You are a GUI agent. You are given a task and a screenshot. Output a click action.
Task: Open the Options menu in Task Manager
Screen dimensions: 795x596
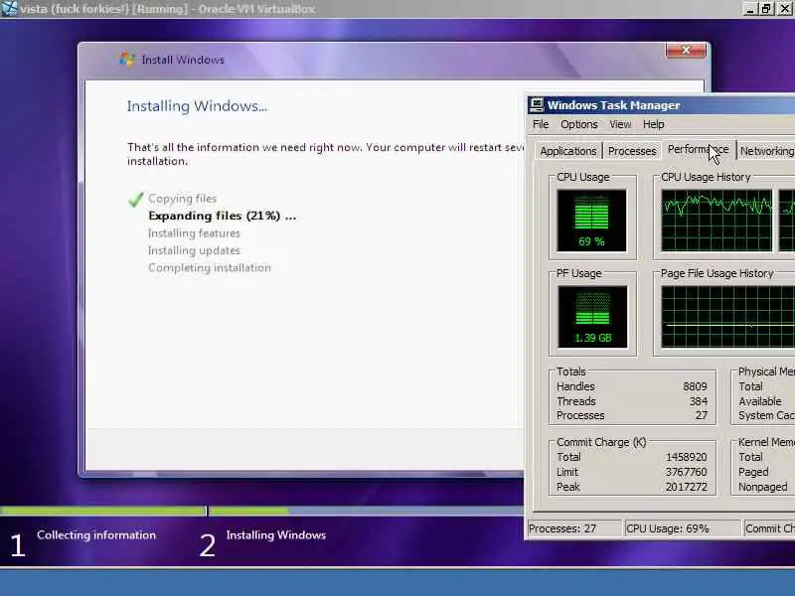579,124
